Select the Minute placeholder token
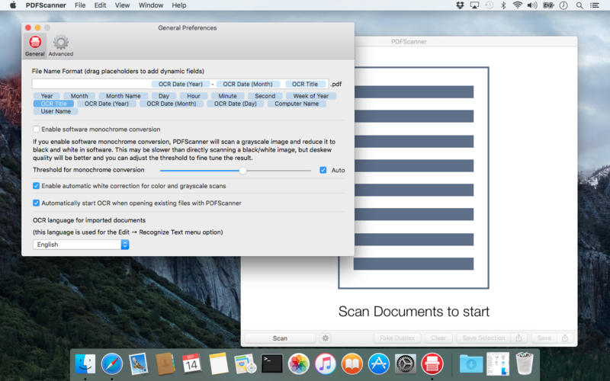Screen dimensions: 610x381 pyautogui.click(x=227, y=96)
